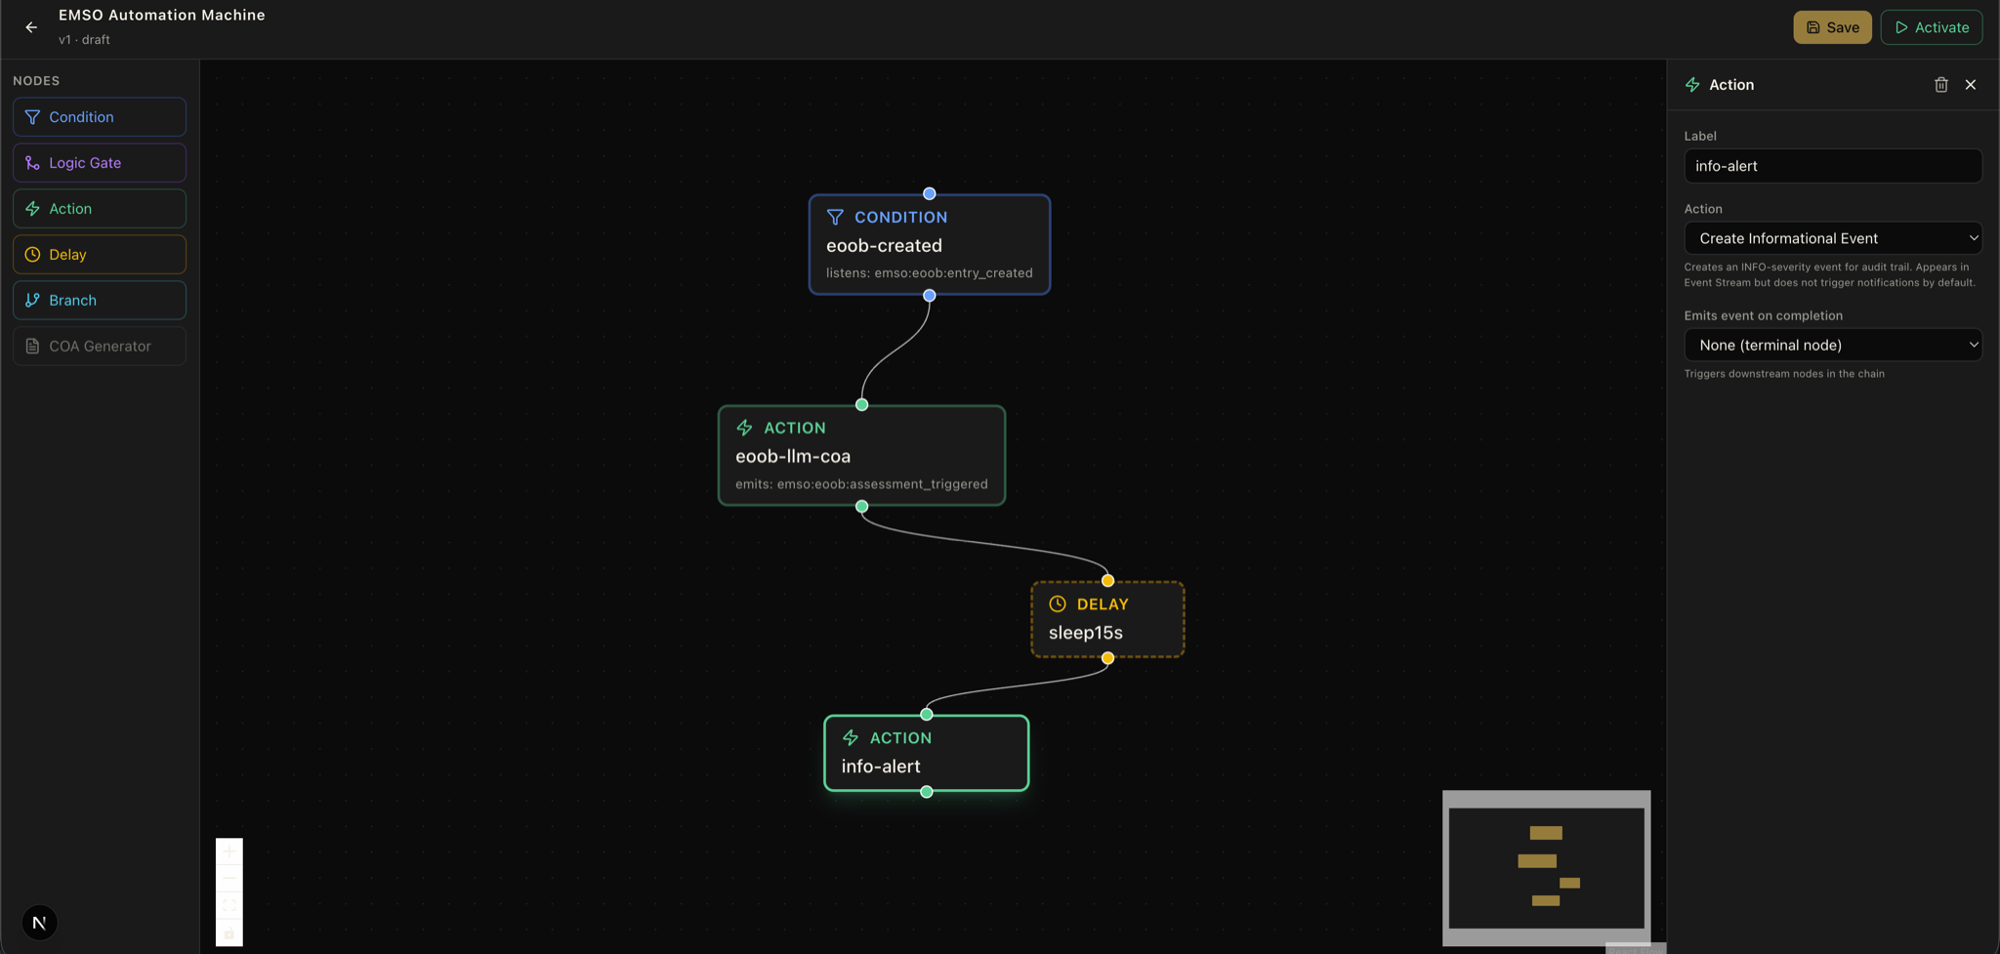Open the Emits event on completion dropdown
The height and width of the screenshot is (954, 2000).
[x=1832, y=345]
